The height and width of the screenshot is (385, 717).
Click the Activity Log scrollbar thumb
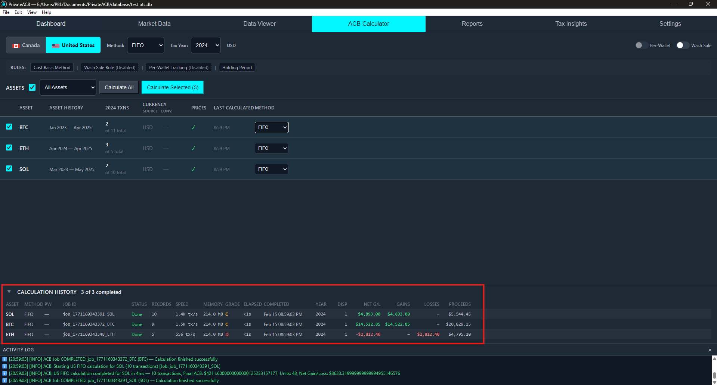click(714, 375)
